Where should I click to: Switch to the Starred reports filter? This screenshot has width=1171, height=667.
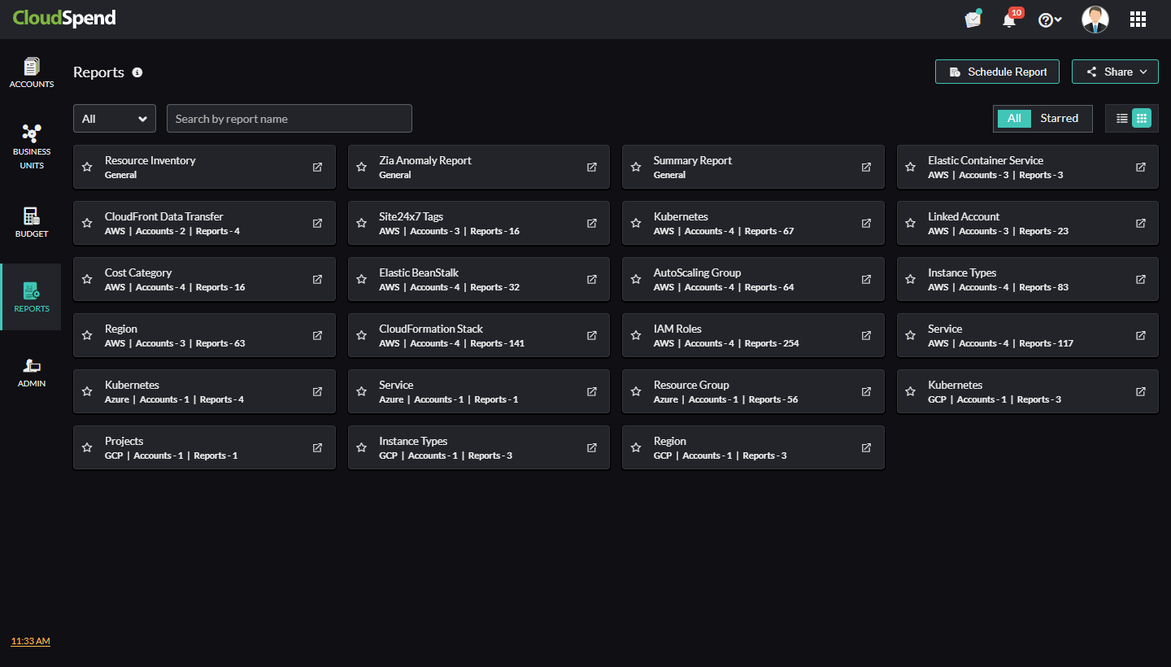1060,118
